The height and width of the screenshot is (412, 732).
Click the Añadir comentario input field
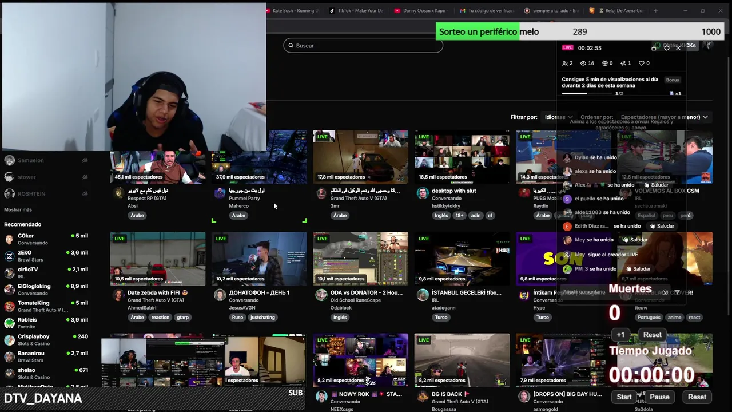609,292
